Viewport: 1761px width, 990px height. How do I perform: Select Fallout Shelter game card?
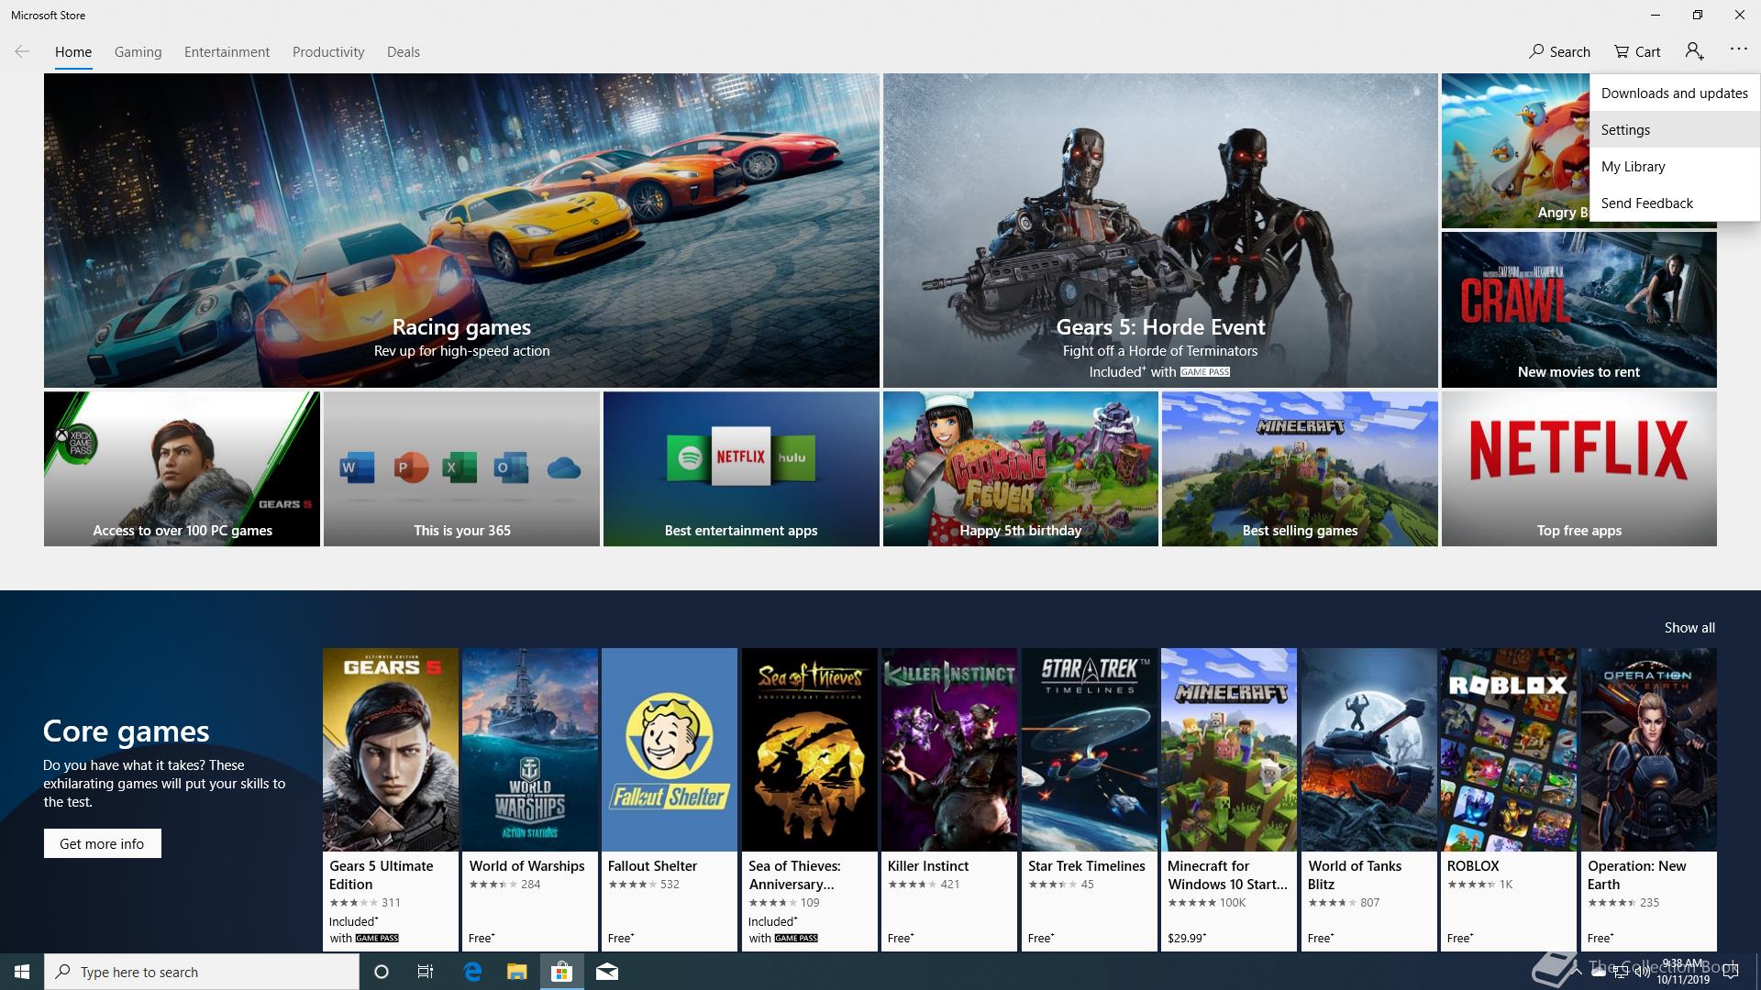click(x=670, y=799)
